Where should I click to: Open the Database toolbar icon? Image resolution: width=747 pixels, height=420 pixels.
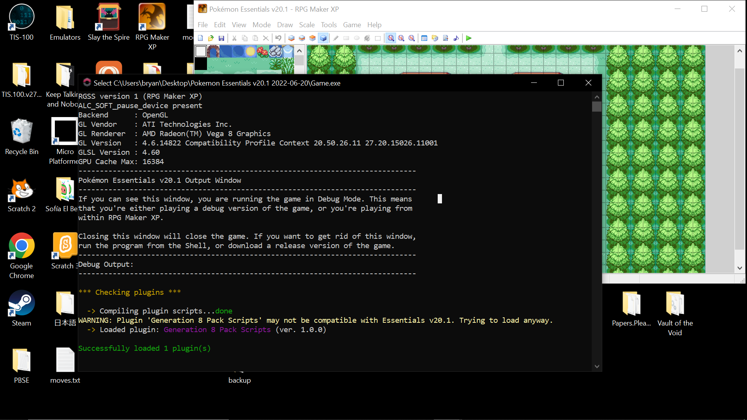point(424,38)
